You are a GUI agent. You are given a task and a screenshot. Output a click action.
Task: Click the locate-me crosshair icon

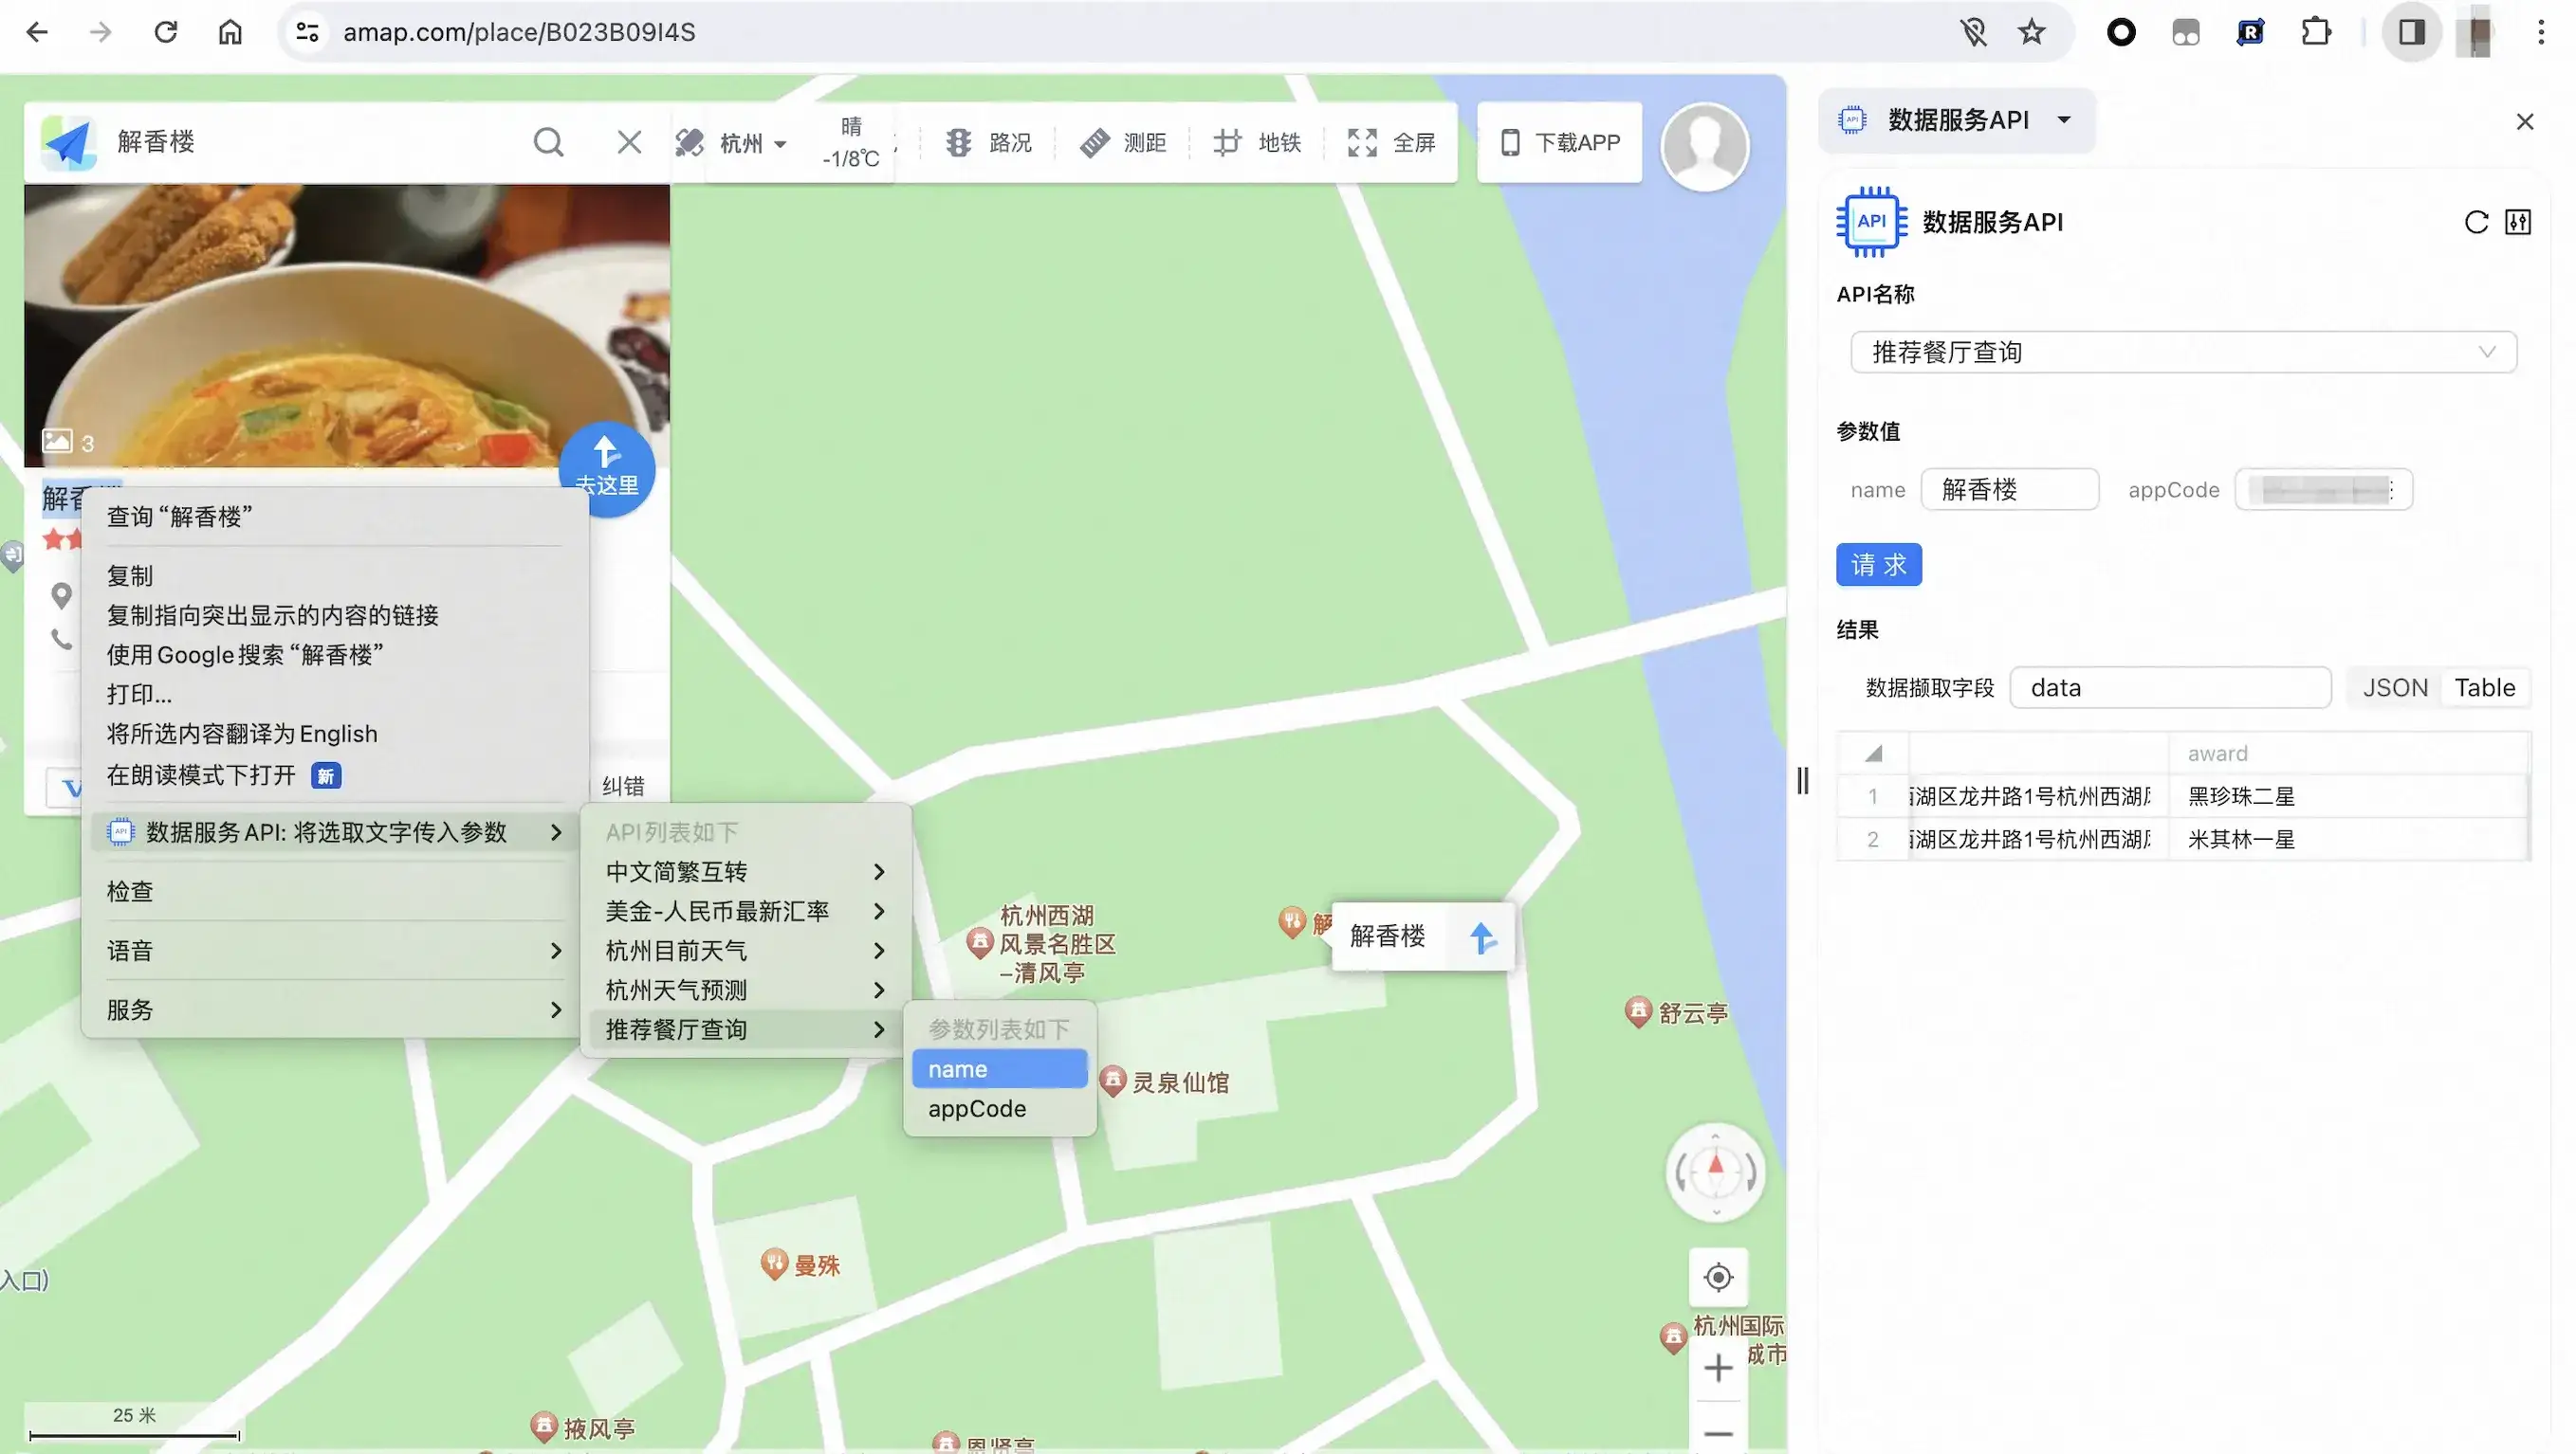pyautogui.click(x=1718, y=1276)
